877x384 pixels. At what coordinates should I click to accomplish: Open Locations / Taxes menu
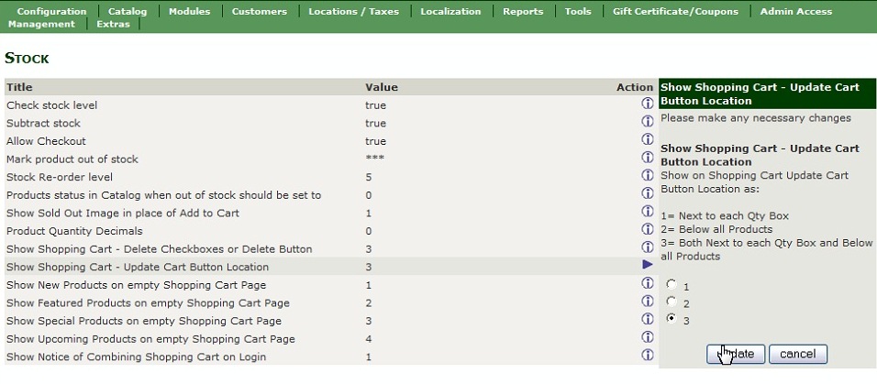pos(353,11)
